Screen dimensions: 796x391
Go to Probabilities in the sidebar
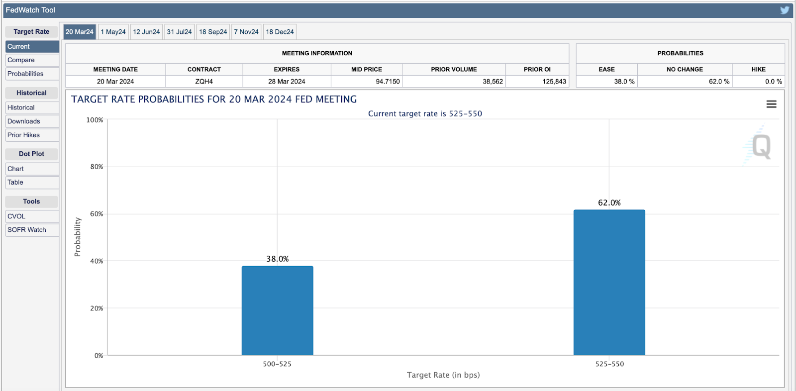pos(32,74)
